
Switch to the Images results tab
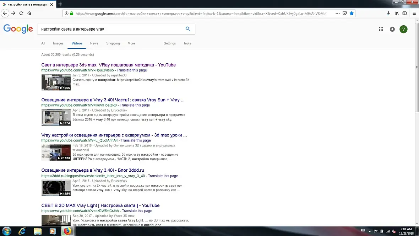coord(58,43)
